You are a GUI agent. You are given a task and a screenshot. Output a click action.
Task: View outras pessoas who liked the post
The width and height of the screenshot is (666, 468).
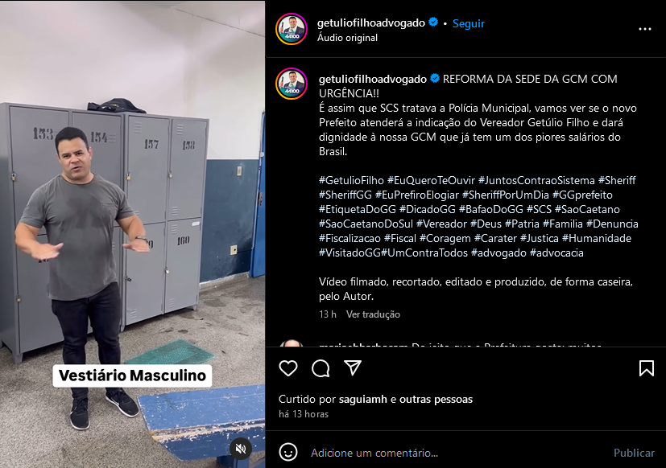436,400
